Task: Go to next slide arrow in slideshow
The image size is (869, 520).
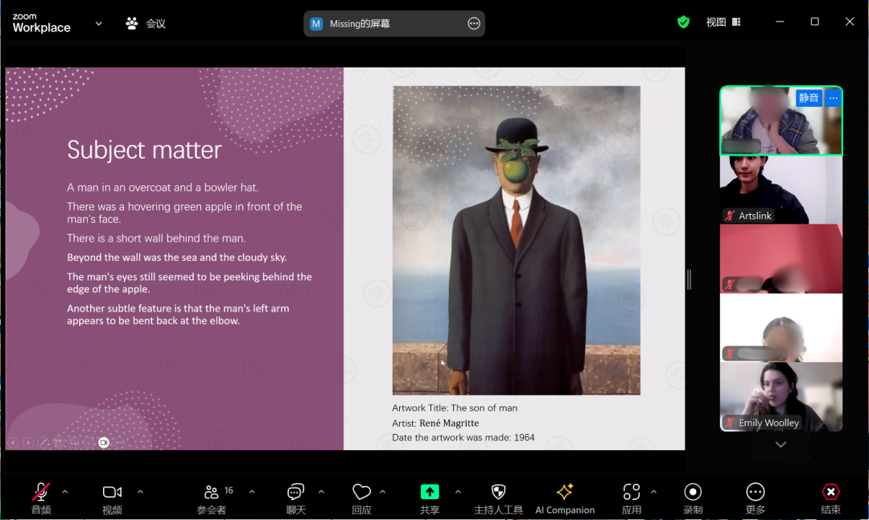Action: pyautogui.click(x=28, y=443)
